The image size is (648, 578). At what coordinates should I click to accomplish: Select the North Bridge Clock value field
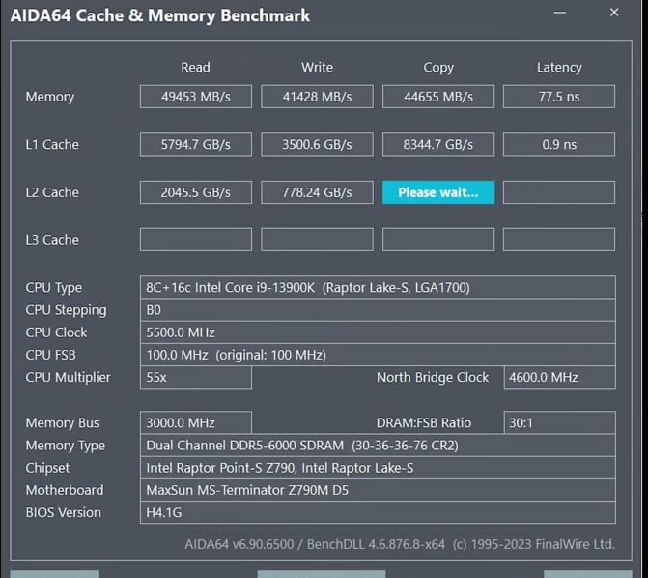tap(559, 377)
